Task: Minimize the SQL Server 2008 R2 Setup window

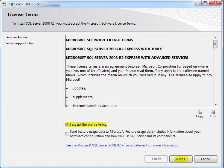Action: tap(198, 3)
